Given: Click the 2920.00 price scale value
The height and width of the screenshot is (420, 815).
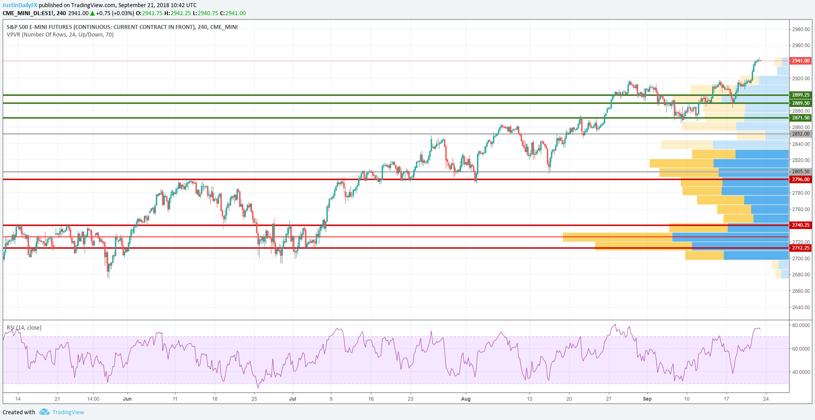Looking at the screenshot, I should click(801, 78).
